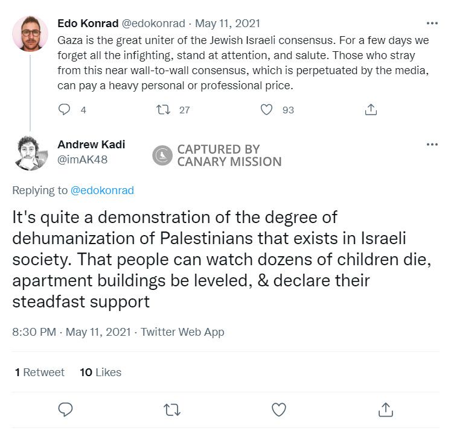The width and height of the screenshot is (451, 431).
Task: Retweet Andrew Kadi's tweet
Action: tap(172, 410)
